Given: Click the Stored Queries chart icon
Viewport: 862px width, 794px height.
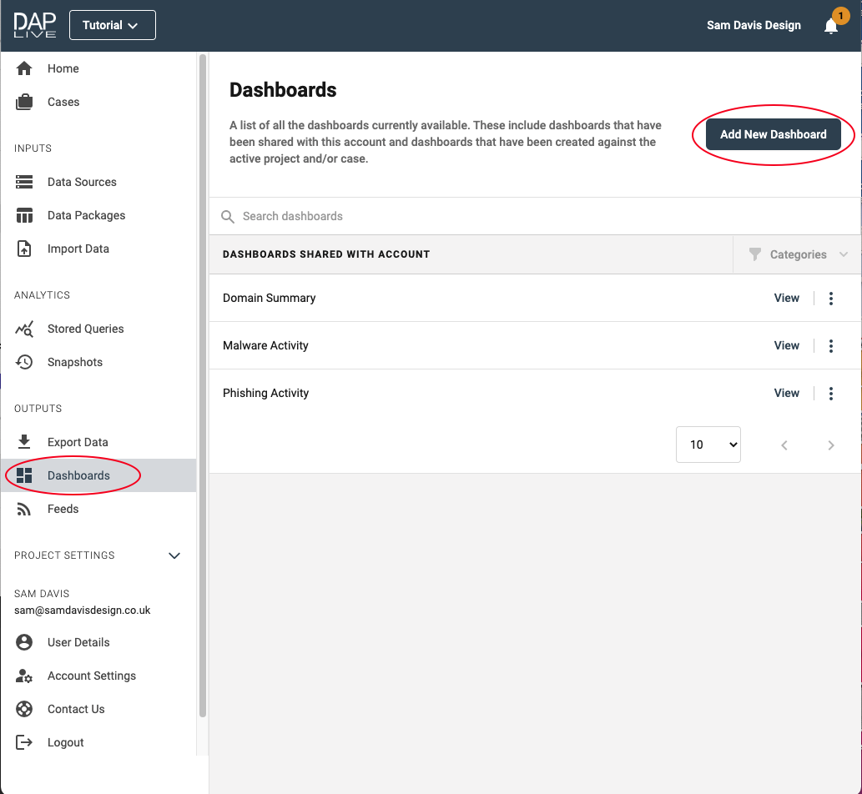Looking at the screenshot, I should [x=24, y=329].
